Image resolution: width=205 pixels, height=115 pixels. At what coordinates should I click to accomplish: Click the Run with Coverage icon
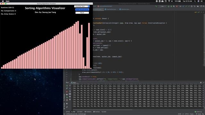174,6
